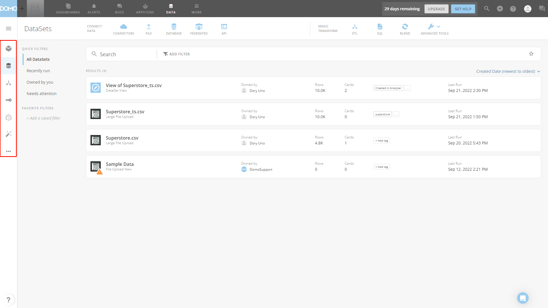The image size is (548, 308).
Task: Open the Buzz tab
Action: (x=120, y=9)
